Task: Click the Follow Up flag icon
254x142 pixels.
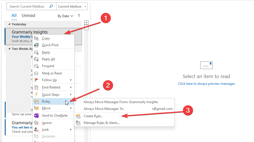Action: (36, 80)
